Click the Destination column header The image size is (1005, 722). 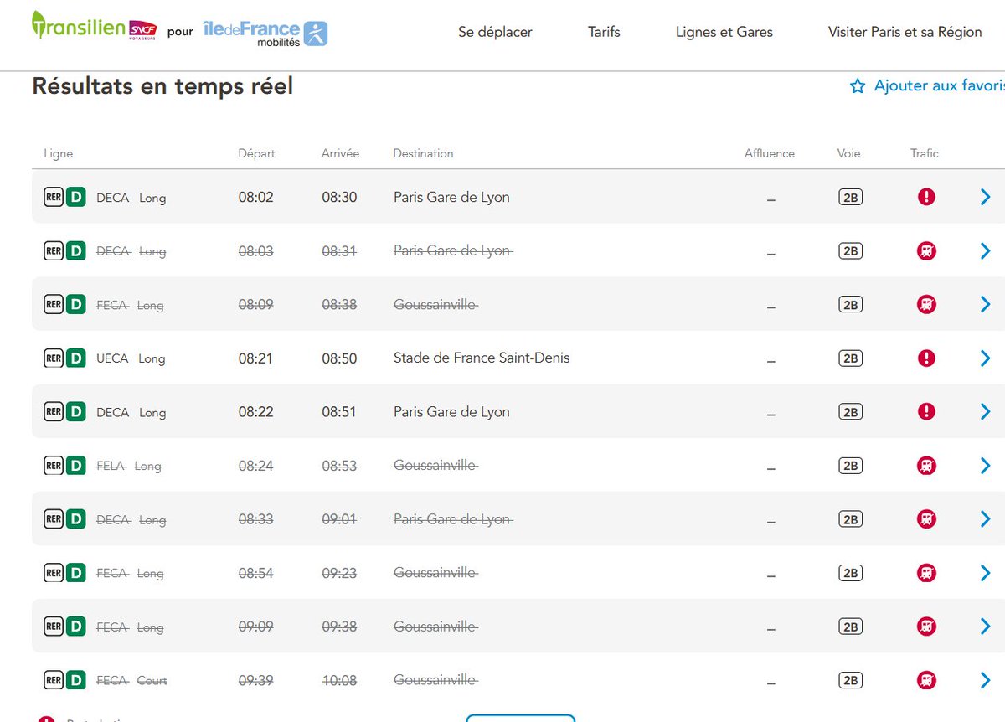pos(424,154)
